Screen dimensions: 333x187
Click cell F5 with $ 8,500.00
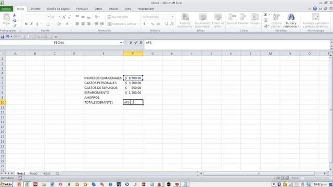coord(133,78)
